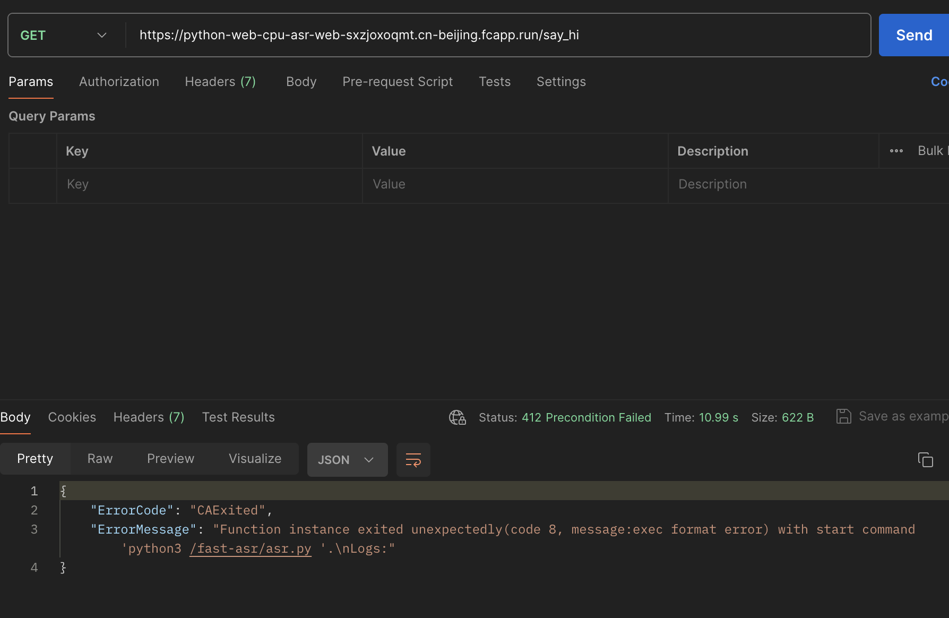Expand the JSON format dropdown
The width and height of the screenshot is (949, 618).
click(x=347, y=460)
